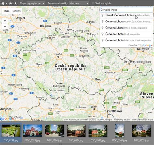
Task: Click the show photos on map icon
Action: click(x=11, y=3)
